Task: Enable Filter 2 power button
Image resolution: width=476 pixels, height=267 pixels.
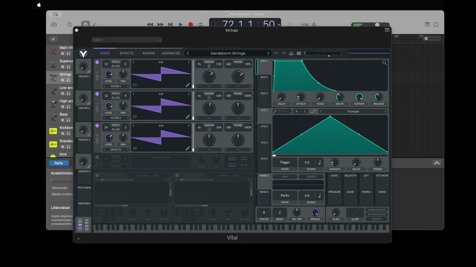Action: (177, 175)
